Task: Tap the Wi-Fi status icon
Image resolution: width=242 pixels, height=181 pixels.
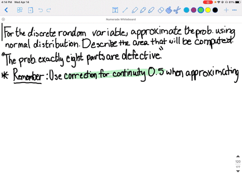Action: pos(219,2)
